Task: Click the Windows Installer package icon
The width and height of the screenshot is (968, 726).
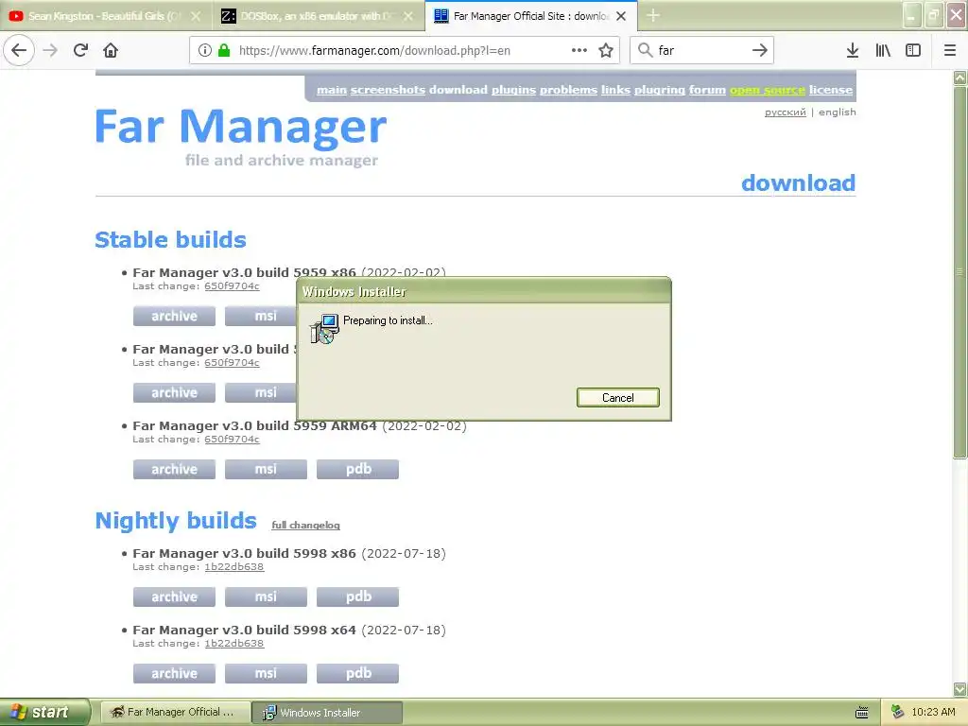Action: [x=325, y=328]
